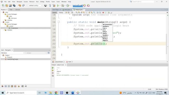Click the Redo toolbar icon
The height and width of the screenshot is (95, 169).
point(24,6)
